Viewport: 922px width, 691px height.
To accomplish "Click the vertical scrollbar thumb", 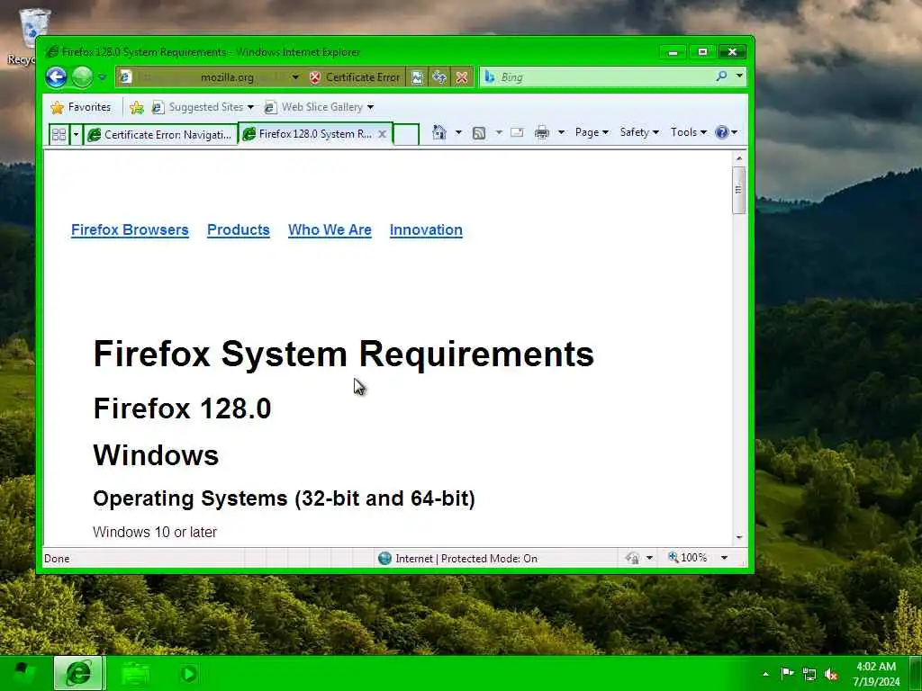I will pos(739,191).
